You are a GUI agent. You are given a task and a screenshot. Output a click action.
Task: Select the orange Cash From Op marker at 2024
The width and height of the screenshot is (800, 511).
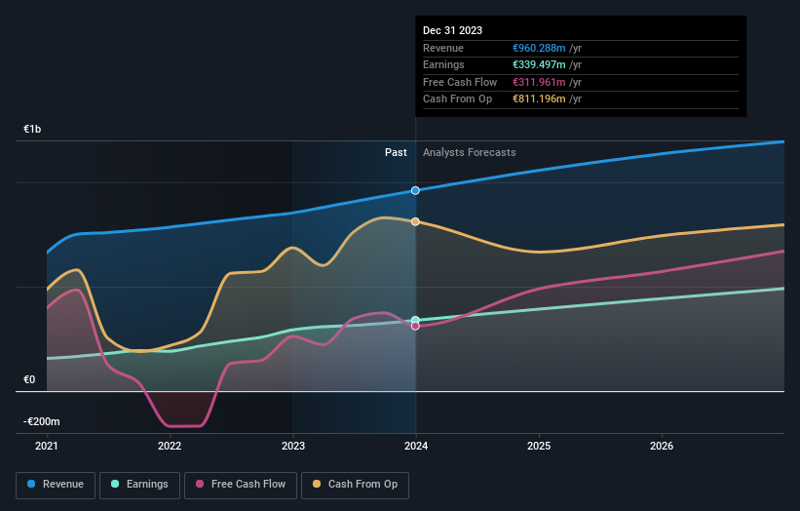pyautogui.click(x=415, y=221)
